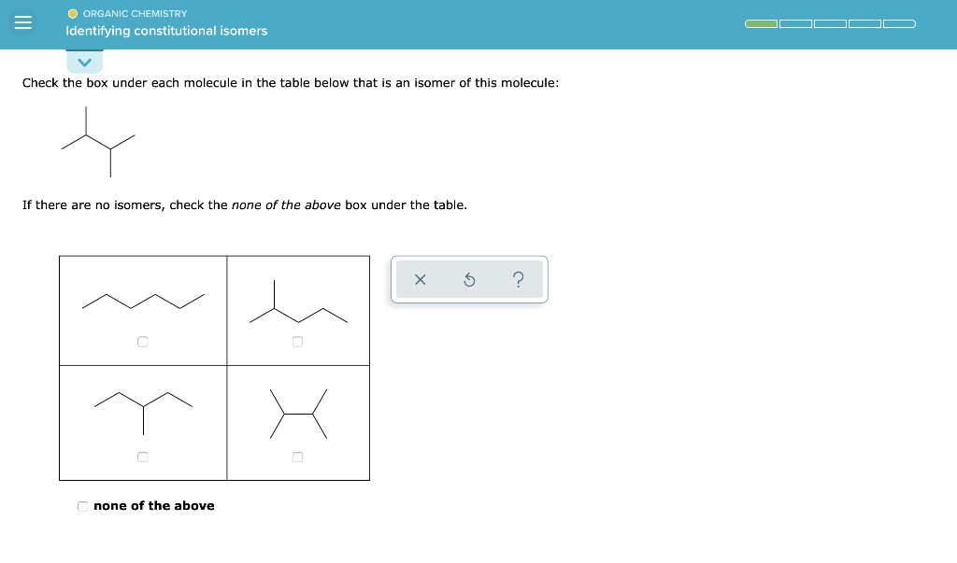Click the green completed progress segment

[761, 23]
